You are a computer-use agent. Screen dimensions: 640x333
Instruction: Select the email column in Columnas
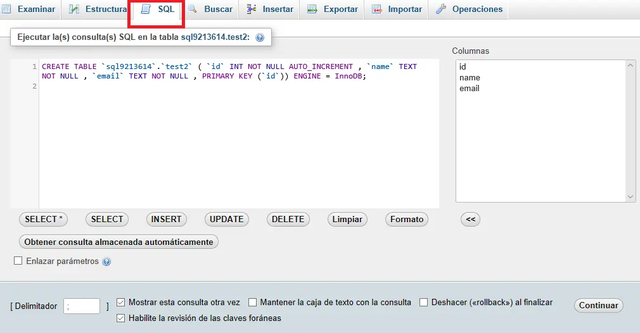tap(470, 89)
